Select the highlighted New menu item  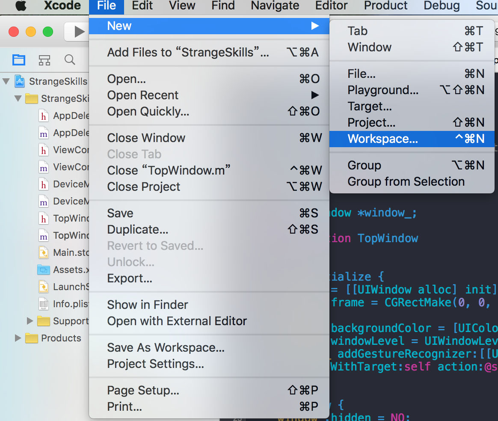tap(209, 26)
